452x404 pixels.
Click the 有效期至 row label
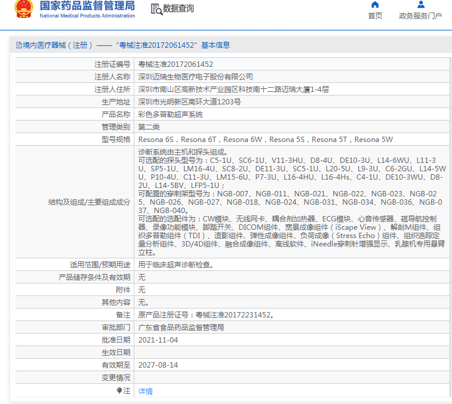116,365
